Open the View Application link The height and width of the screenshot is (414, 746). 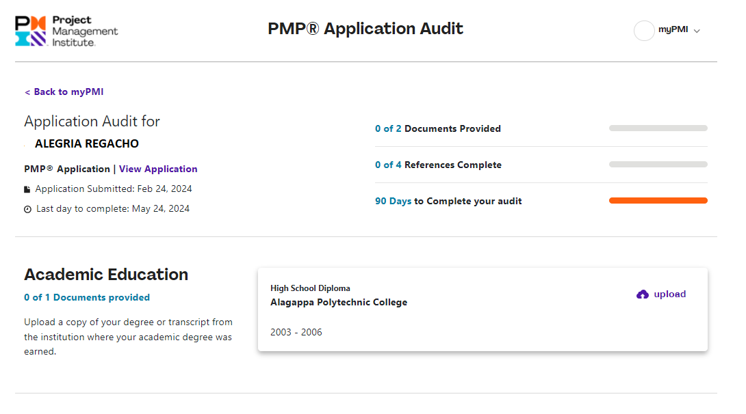(158, 169)
